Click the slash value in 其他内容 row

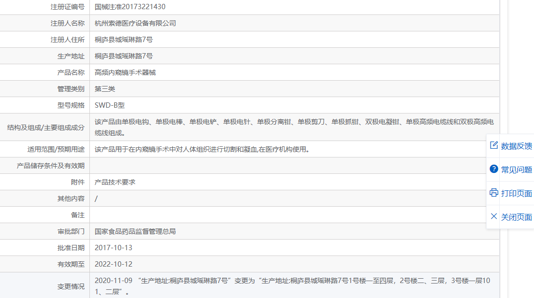click(x=96, y=199)
